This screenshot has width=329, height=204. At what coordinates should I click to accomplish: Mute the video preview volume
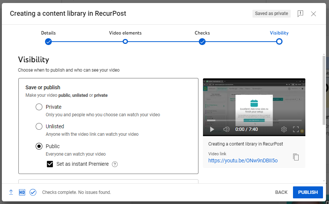click(x=226, y=129)
